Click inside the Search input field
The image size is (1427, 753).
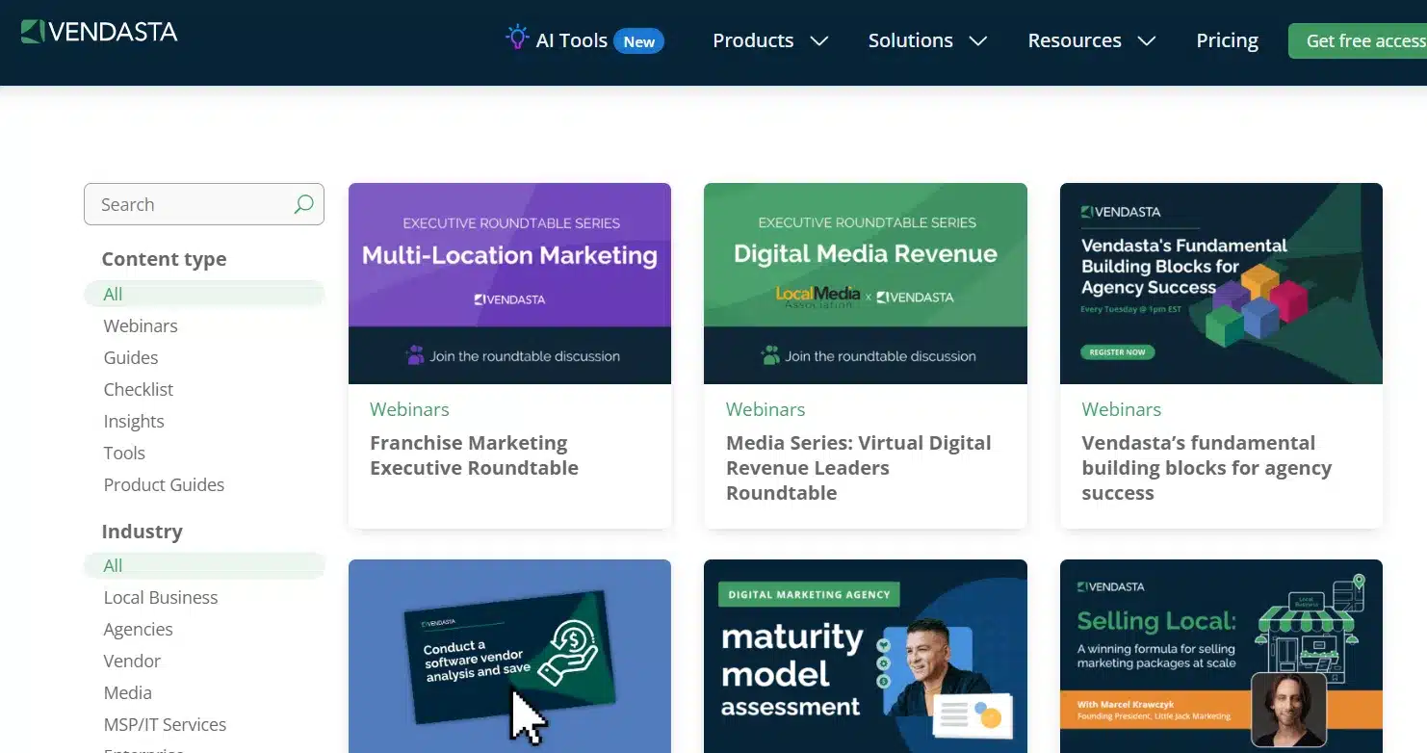(183, 204)
